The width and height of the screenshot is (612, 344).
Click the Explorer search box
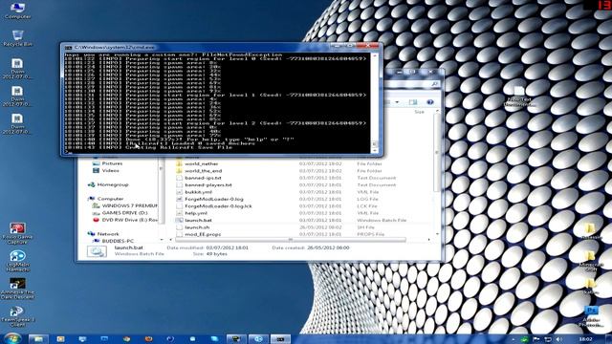coord(412,84)
